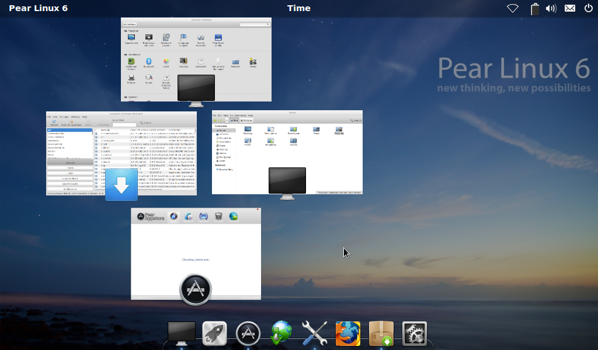Click monitor badge on the Home window thumbnail
Image resolution: width=598 pixels, height=350 pixels.
[x=287, y=184]
